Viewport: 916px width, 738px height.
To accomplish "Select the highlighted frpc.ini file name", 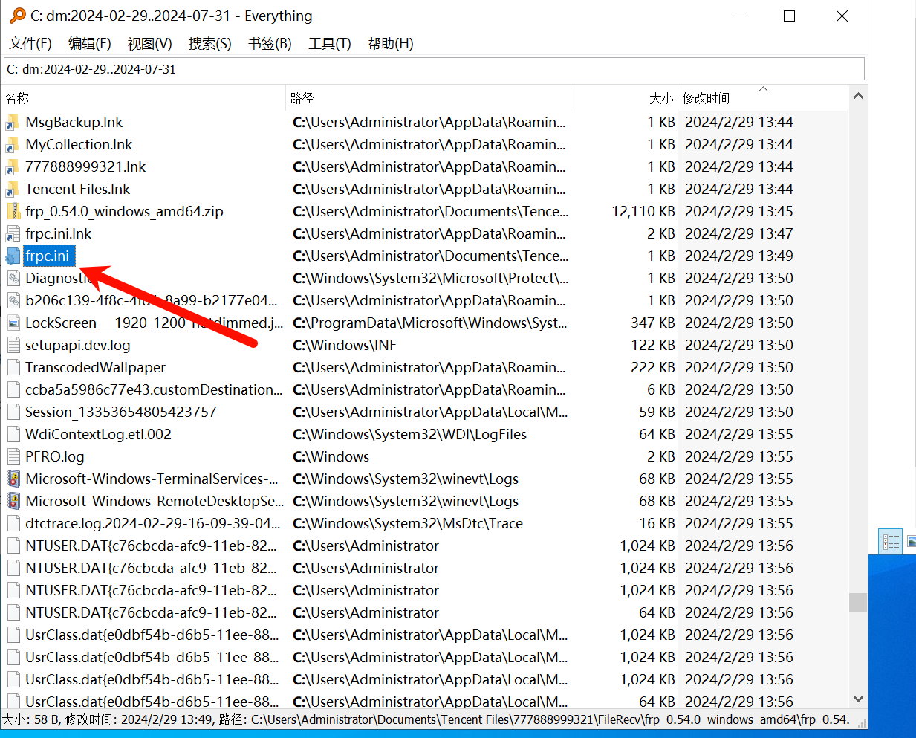I will coord(48,256).
